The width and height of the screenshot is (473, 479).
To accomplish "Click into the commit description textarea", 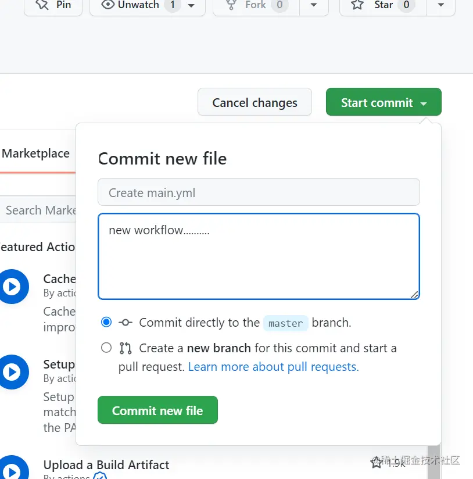I will (x=259, y=256).
